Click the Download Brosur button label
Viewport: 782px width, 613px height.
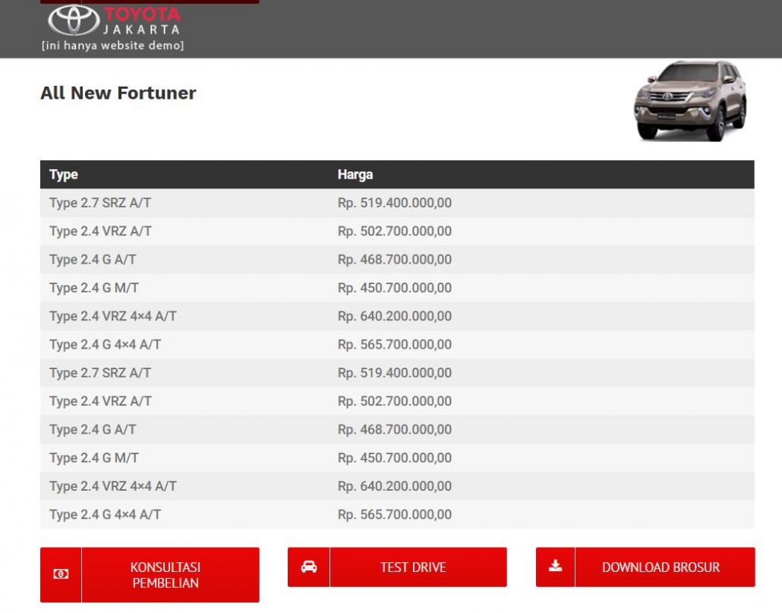[x=661, y=567]
